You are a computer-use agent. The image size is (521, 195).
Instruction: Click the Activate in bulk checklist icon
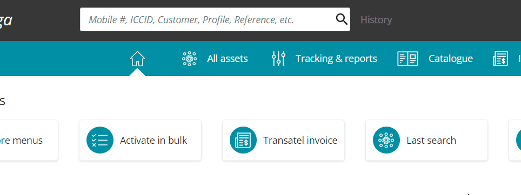(100, 140)
